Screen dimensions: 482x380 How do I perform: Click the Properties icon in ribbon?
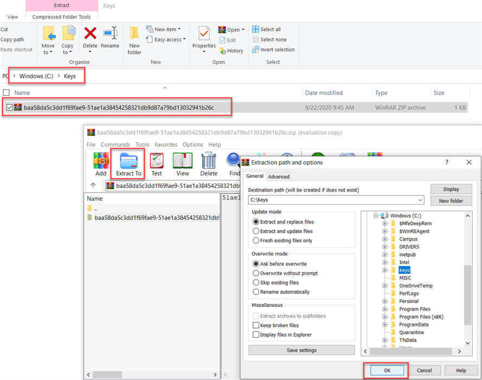click(x=204, y=34)
